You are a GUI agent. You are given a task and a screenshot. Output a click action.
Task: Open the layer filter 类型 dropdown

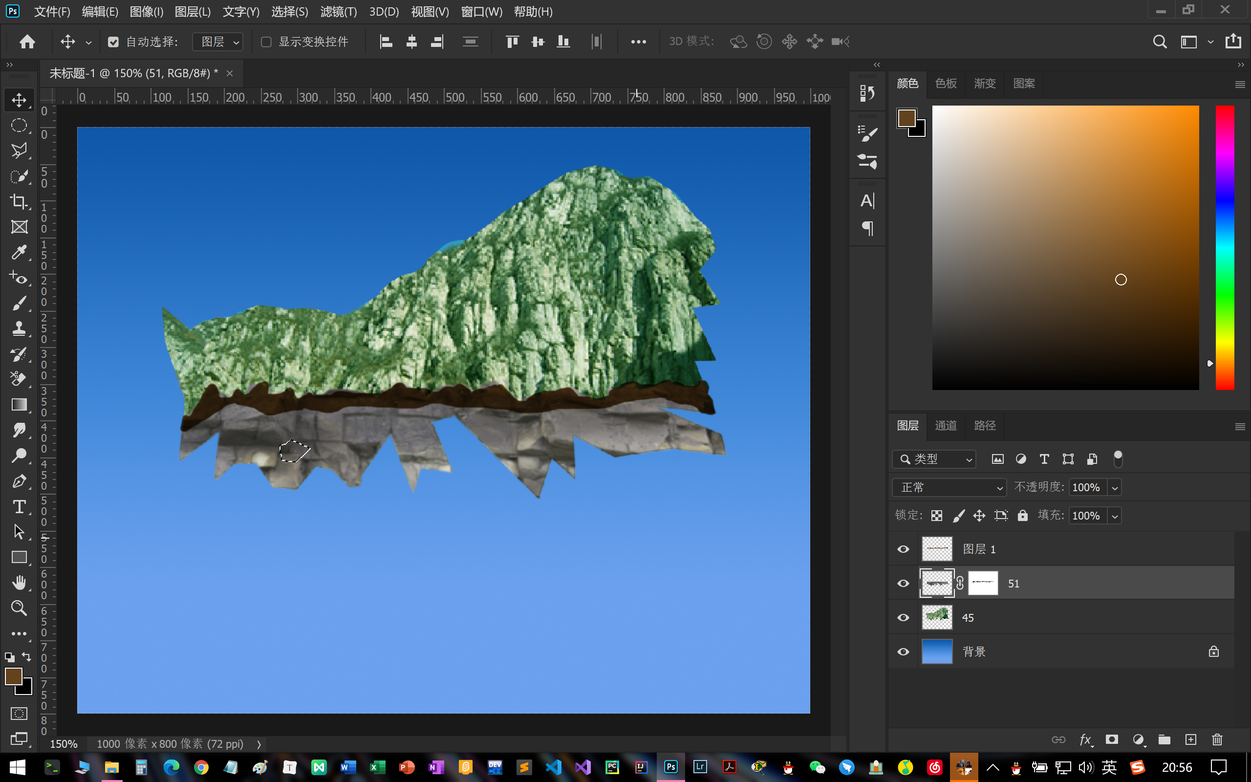click(933, 459)
